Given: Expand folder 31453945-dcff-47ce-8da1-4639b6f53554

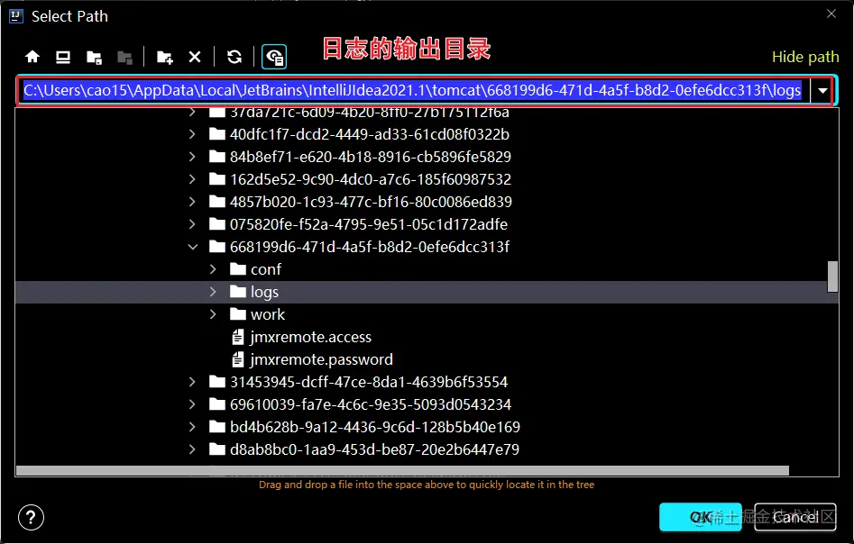Looking at the screenshot, I should tap(192, 382).
